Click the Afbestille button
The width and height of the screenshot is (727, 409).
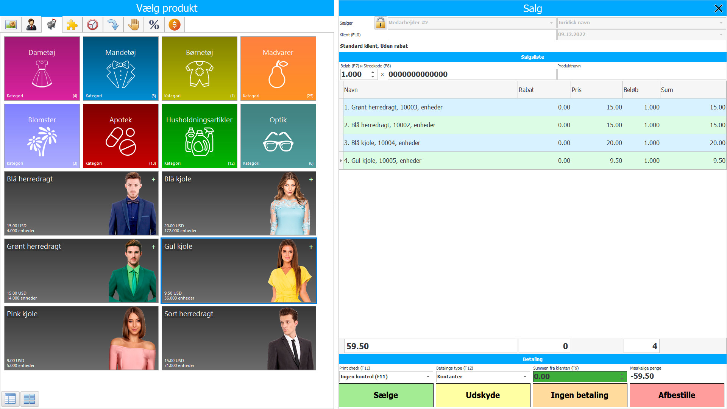pyautogui.click(x=677, y=395)
